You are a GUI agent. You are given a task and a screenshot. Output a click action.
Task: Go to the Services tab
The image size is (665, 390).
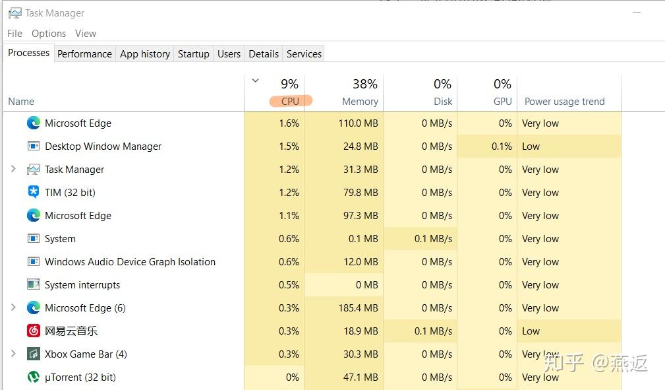[x=304, y=54]
